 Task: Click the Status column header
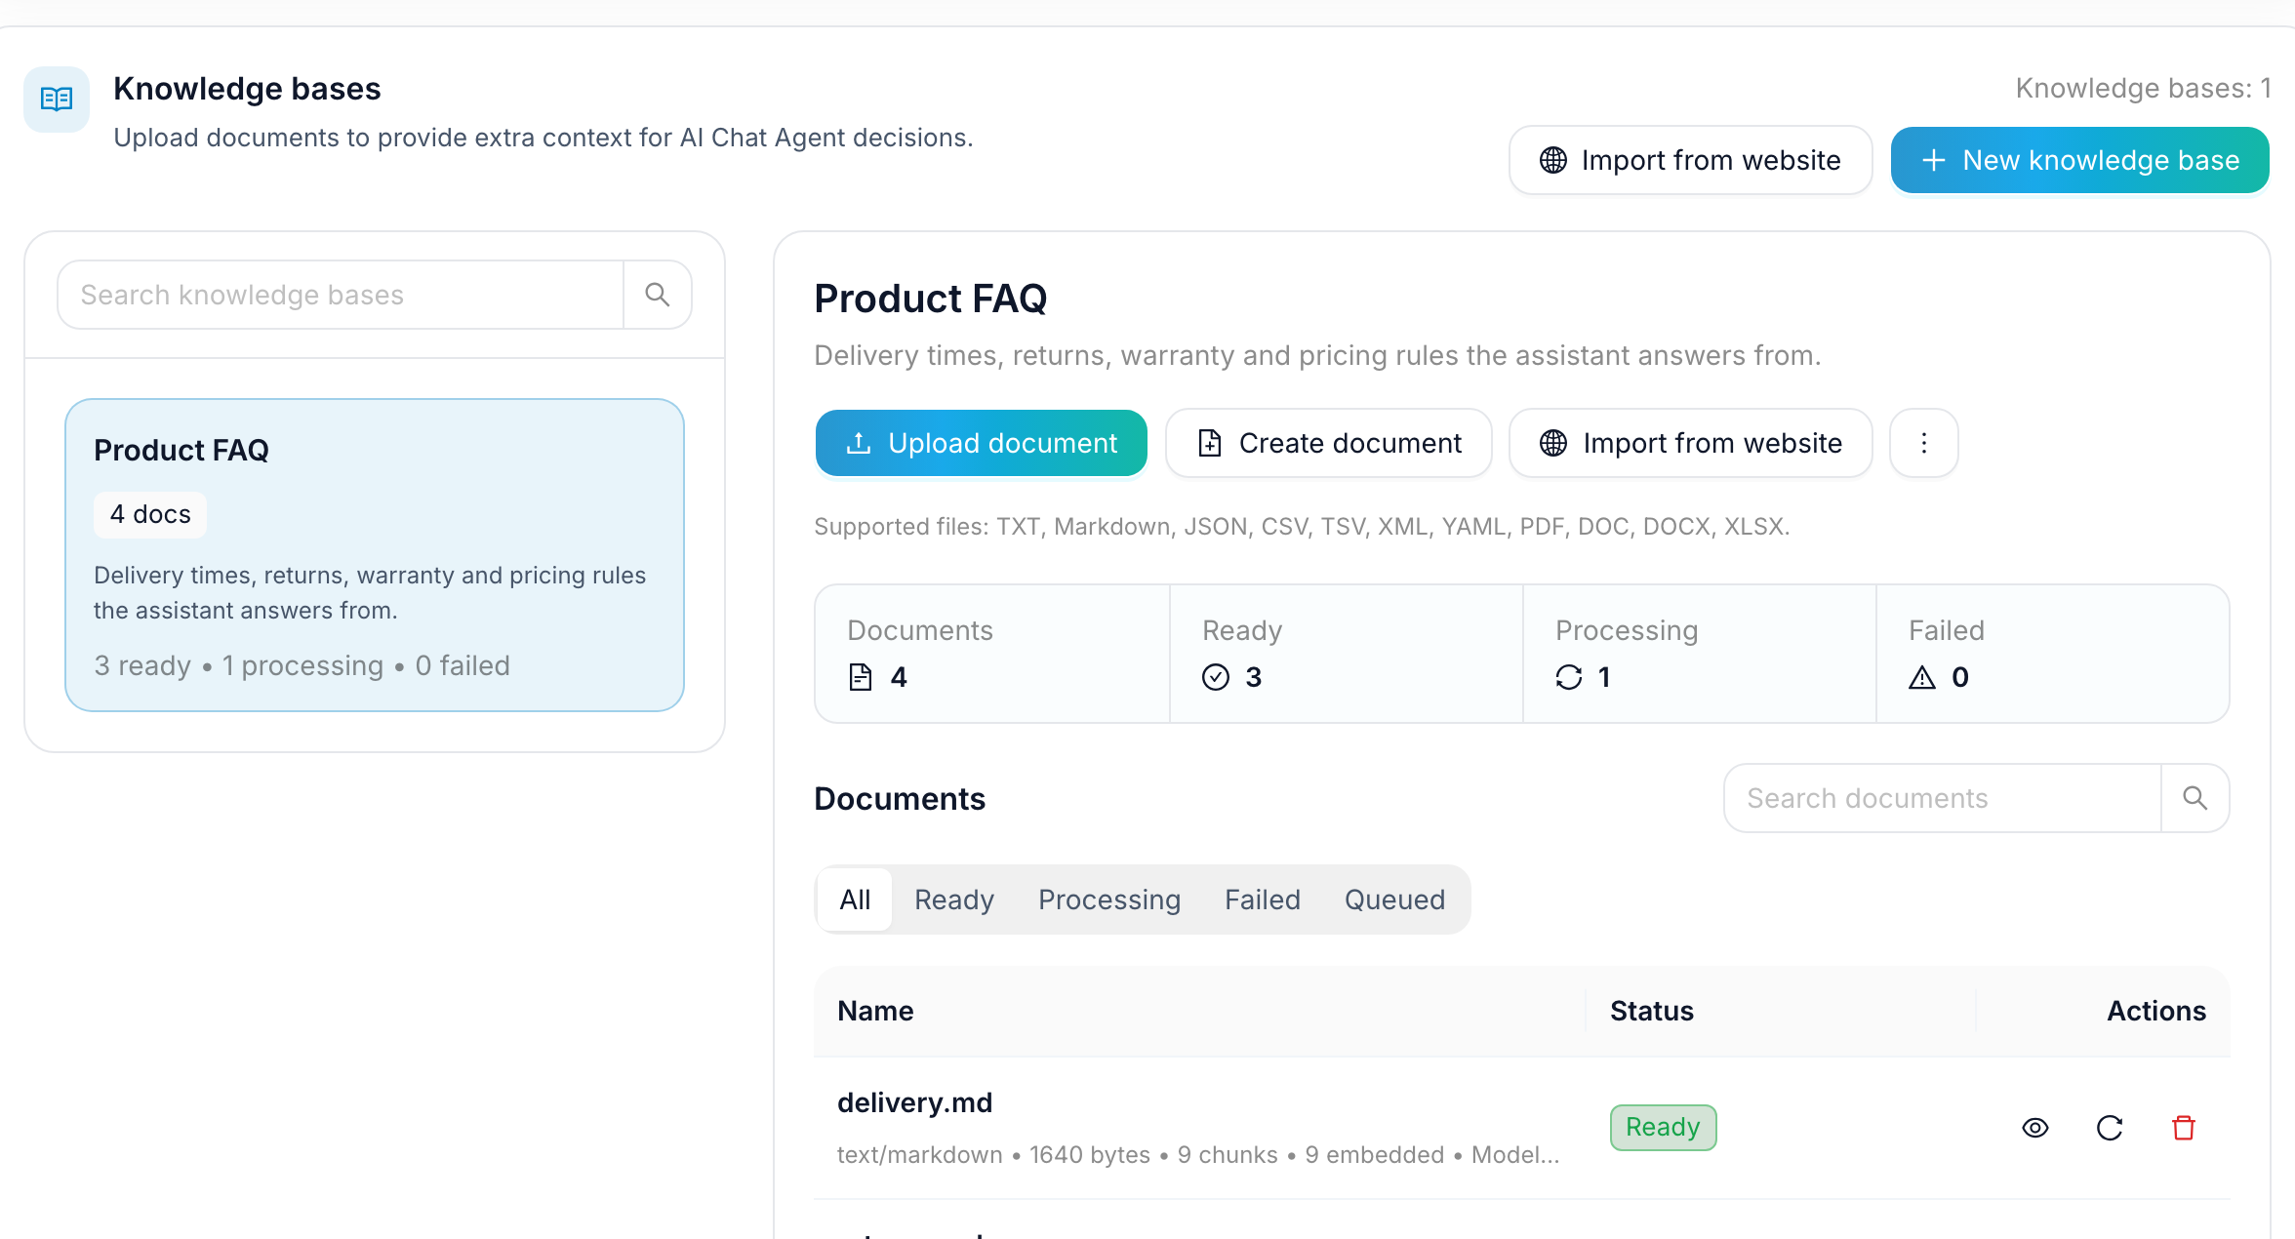(1652, 1011)
